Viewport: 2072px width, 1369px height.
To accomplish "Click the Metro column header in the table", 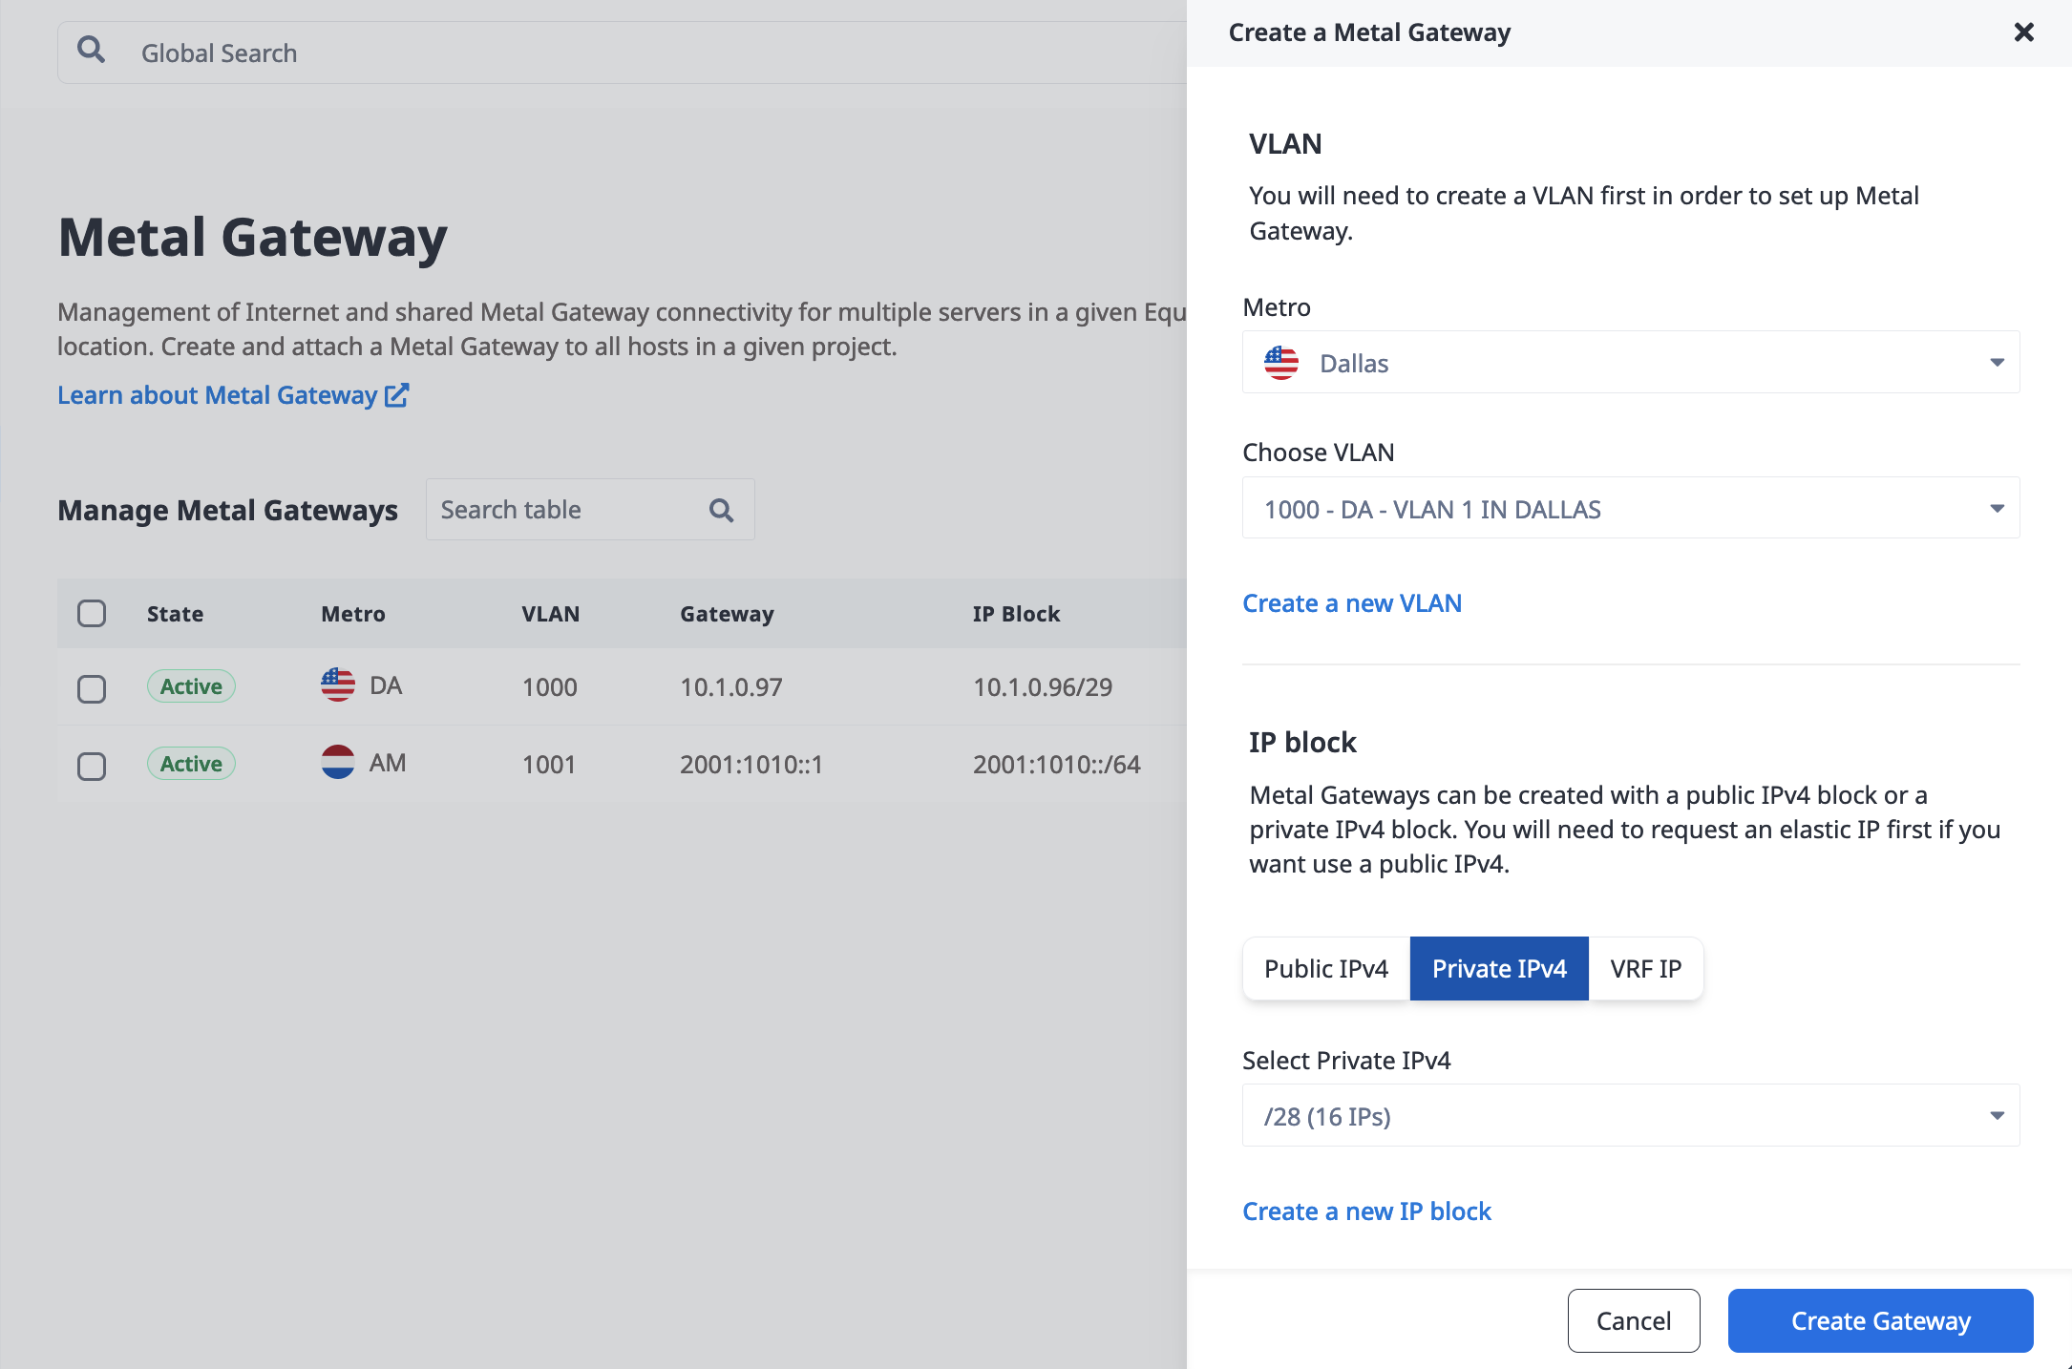I will pyautogui.click(x=353, y=614).
